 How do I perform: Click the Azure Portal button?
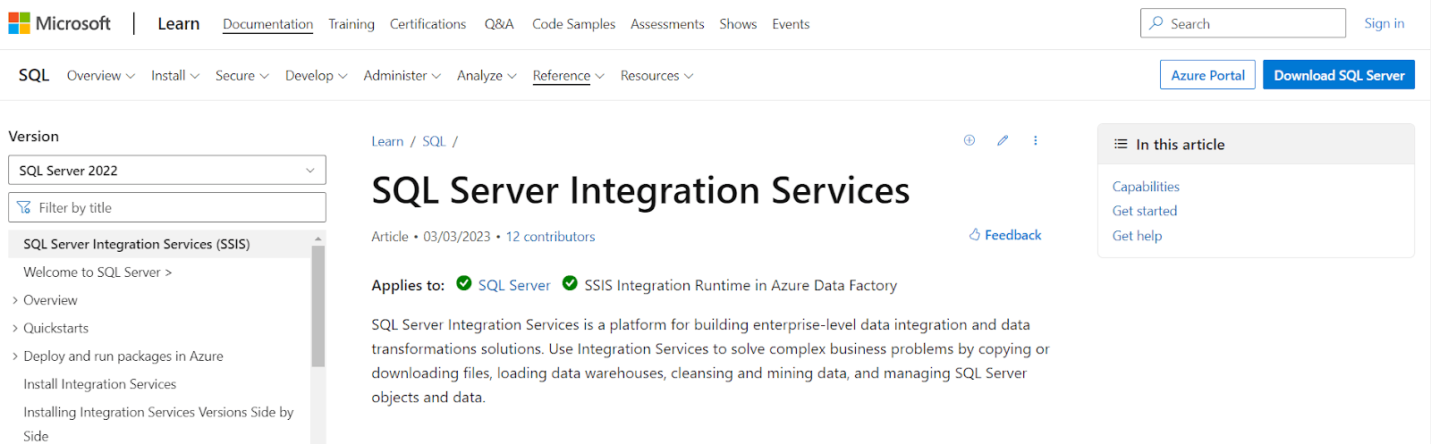(1208, 75)
